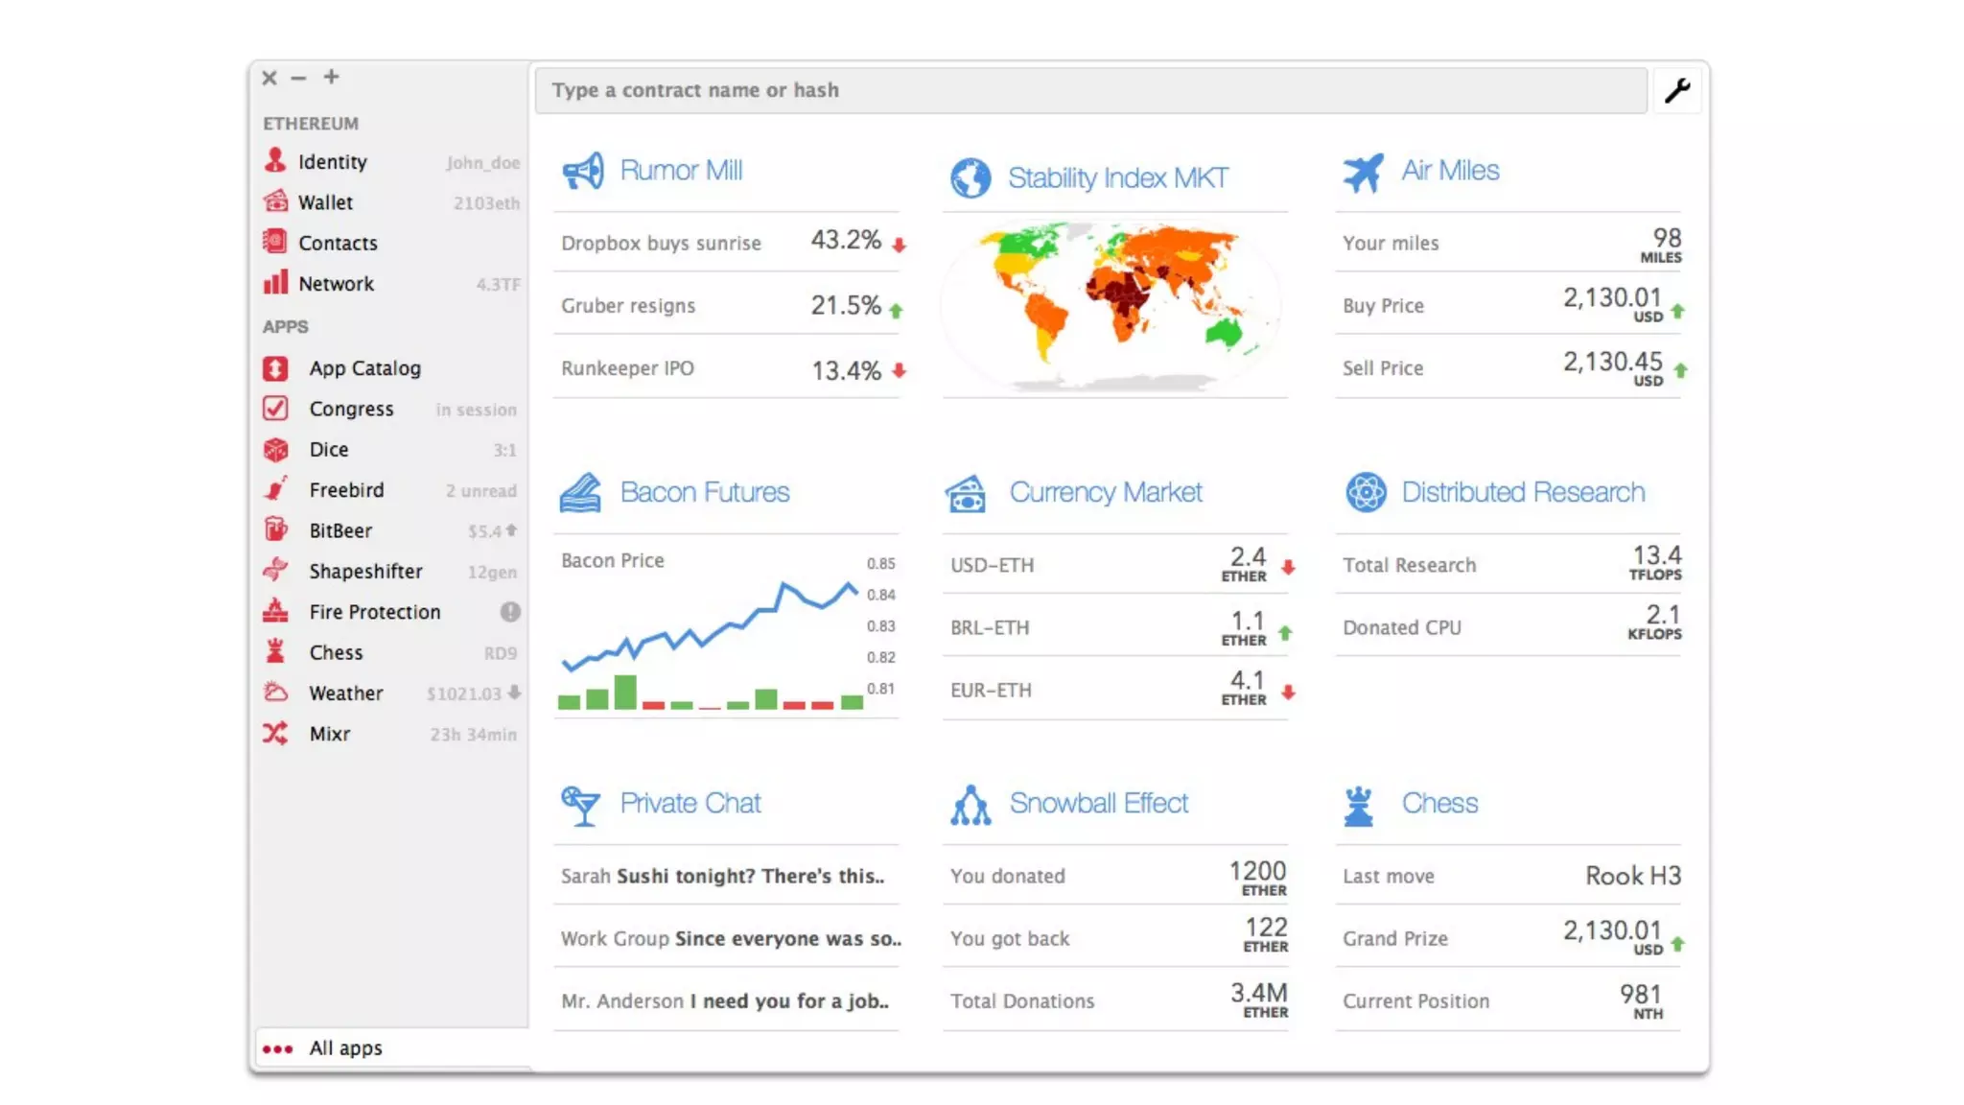1964x1105 pixels.
Task: Click the Distributed Research atom icon
Action: click(1366, 492)
